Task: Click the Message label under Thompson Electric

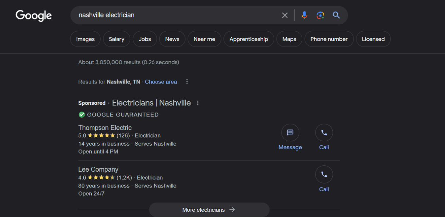Action: tap(290, 147)
